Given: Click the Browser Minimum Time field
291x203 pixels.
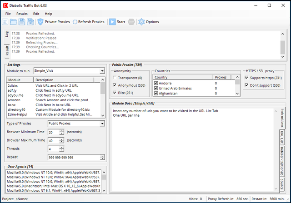Looking at the screenshot, I should coord(54,132).
